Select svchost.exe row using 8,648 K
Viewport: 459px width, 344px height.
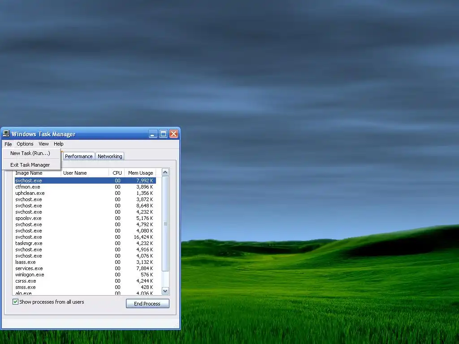click(85, 206)
